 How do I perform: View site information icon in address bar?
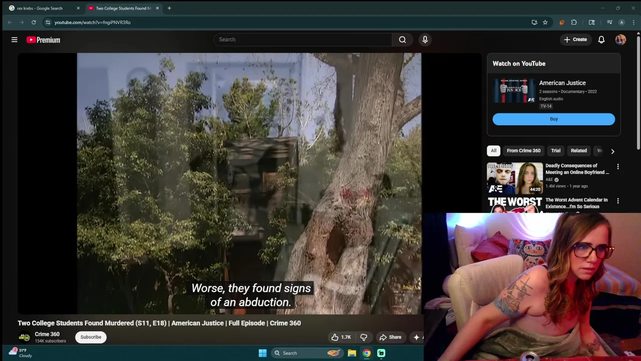[48, 22]
